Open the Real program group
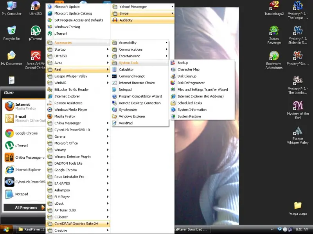The height and width of the screenshot is (234, 313). click(78, 69)
